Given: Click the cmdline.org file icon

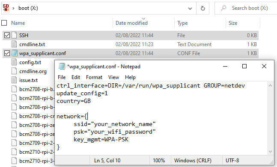Looking at the screenshot, I should coord(14,71).
